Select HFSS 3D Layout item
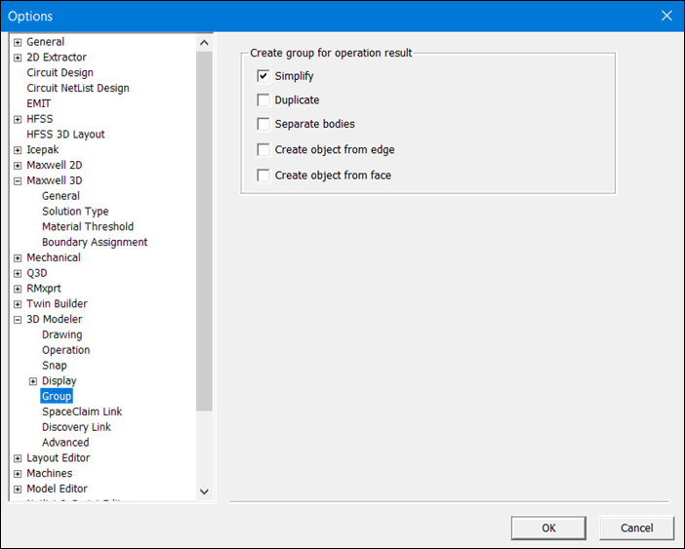 pos(65,134)
